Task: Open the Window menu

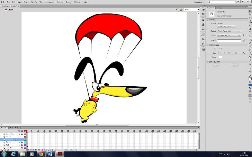Action: (76, 2)
